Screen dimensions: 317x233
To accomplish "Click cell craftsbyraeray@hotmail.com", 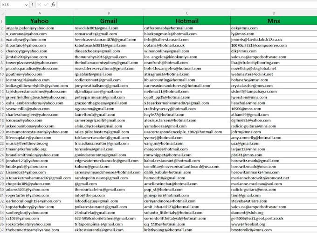I will coord(187,109).
